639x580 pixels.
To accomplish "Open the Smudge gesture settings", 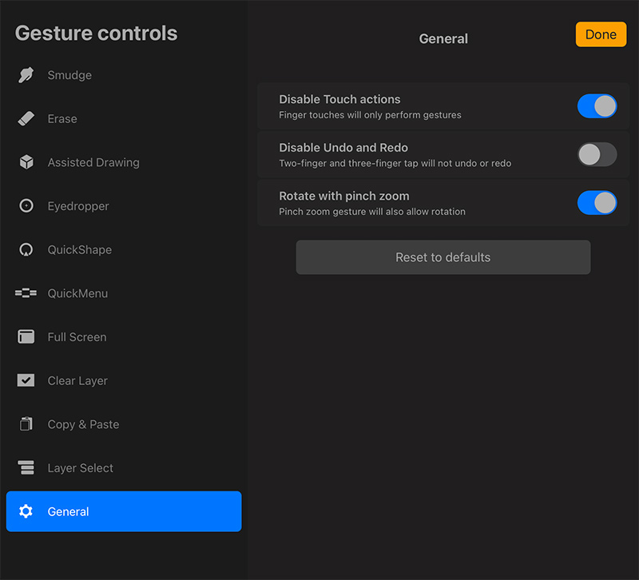I will pos(124,75).
